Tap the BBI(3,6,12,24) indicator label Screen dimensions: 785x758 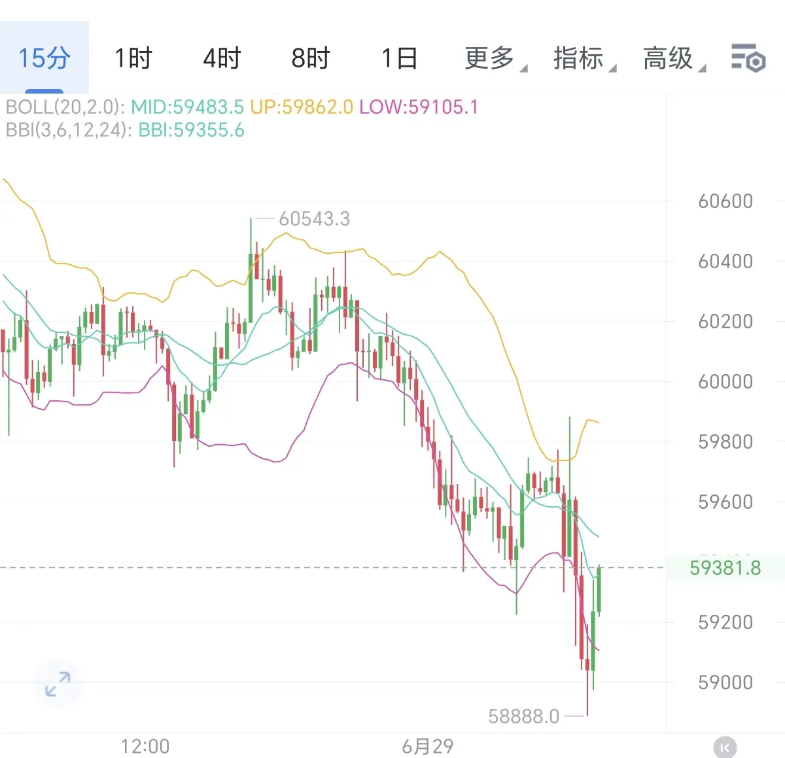click(x=68, y=130)
